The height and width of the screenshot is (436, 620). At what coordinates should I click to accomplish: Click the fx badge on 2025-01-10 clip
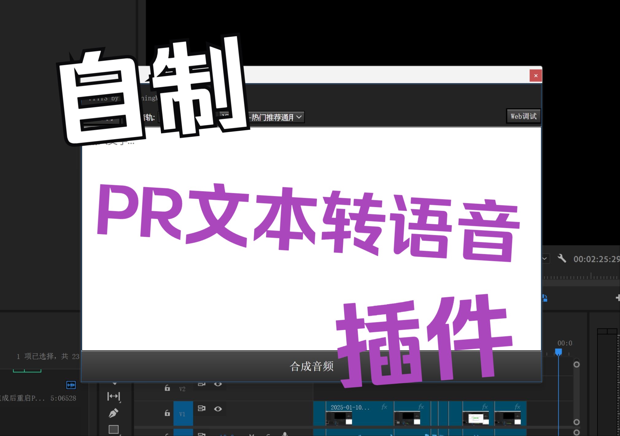click(384, 407)
